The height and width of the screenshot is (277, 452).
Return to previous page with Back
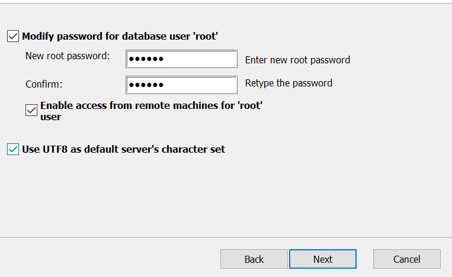(254, 259)
